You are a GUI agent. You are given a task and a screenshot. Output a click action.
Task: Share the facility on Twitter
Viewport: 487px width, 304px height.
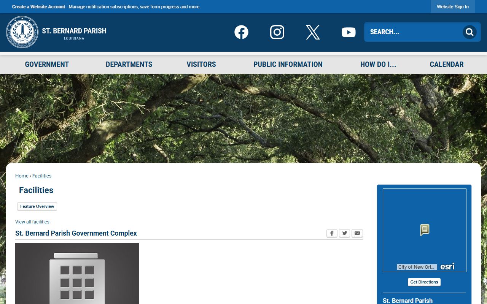[x=344, y=233]
